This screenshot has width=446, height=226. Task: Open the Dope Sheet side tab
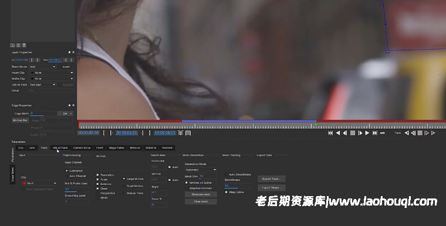coord(12,174)
